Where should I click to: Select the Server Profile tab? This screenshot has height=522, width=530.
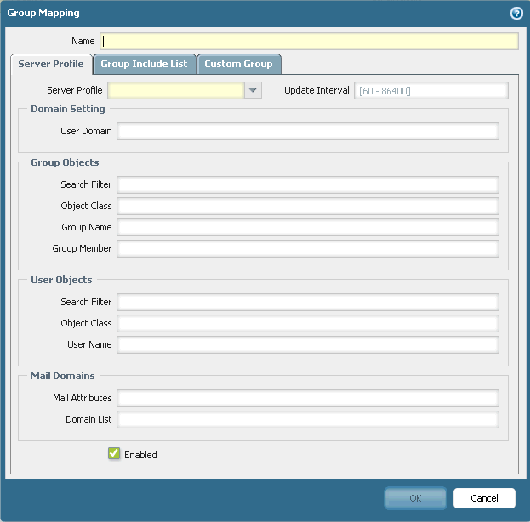pyautogui.click(x=51, y=64)
